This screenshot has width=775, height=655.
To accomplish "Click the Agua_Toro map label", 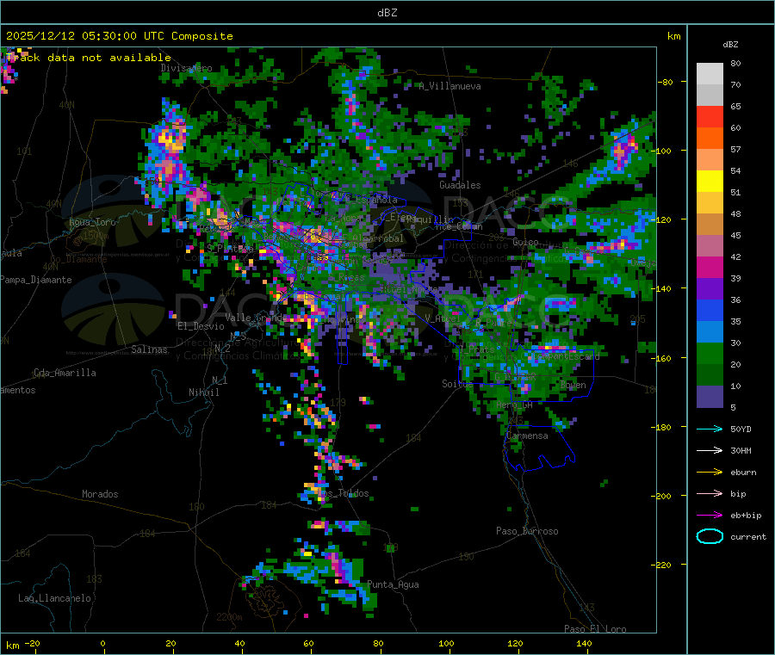I will (x=92, y=222).
